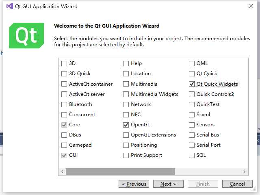Tick the Multimedia Widgets checkbox
Image resolution: width=260 pixels, height=195 pixels.
click(x=126, y=94)
